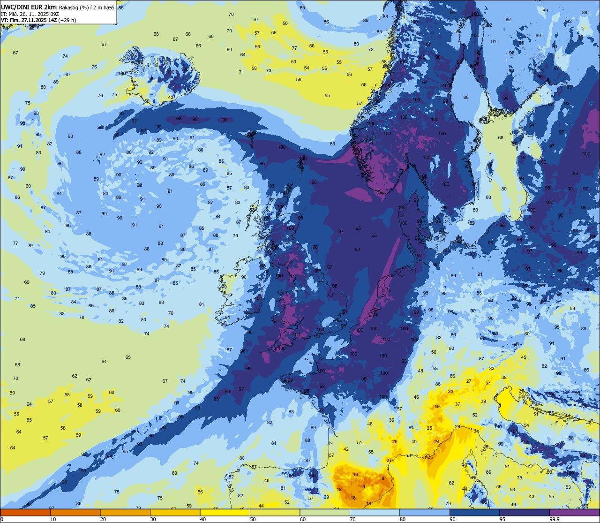Click the legend tick label "60"
The width and height of the screenshot is (600, 523).
pos(303,519)
